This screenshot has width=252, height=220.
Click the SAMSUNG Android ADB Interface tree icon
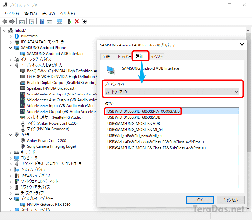pos(23,54)
